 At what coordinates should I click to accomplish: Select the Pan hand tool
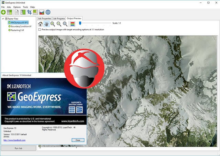coord(47,24)
